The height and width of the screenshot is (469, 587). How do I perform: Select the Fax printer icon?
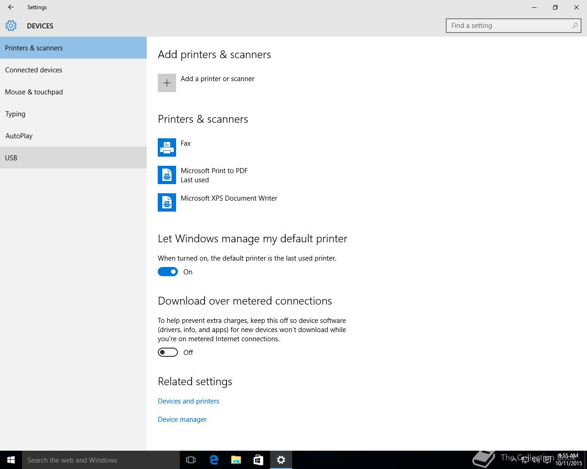(x=167, y=147)
